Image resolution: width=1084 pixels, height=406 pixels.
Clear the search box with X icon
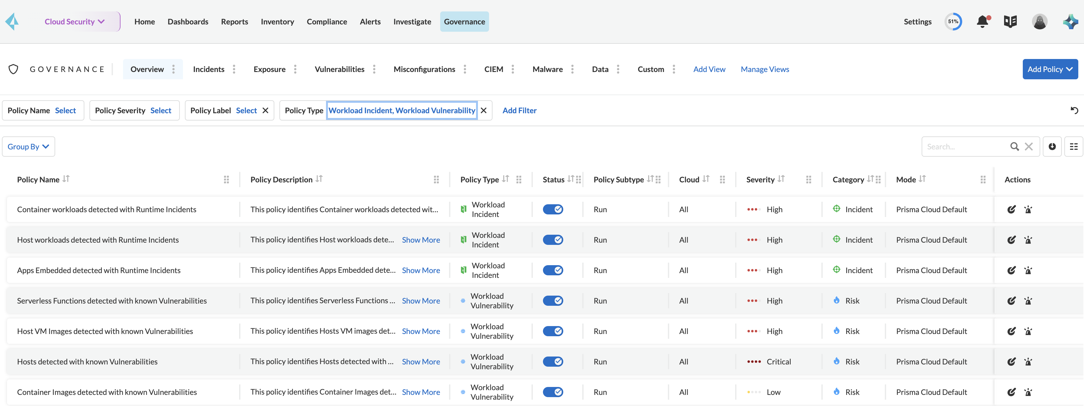[1029, 147]
